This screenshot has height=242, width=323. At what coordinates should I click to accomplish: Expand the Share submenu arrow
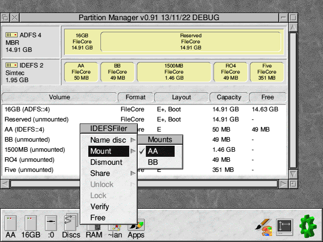(x=133, y=173)
